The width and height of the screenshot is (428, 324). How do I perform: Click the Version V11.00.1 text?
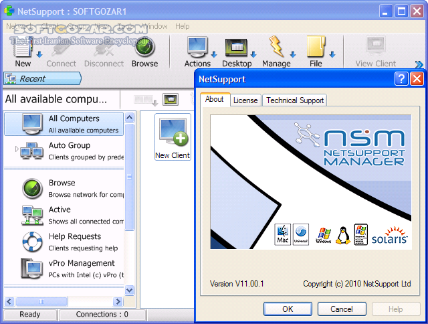pyautogui.click(x=237, y=284)
